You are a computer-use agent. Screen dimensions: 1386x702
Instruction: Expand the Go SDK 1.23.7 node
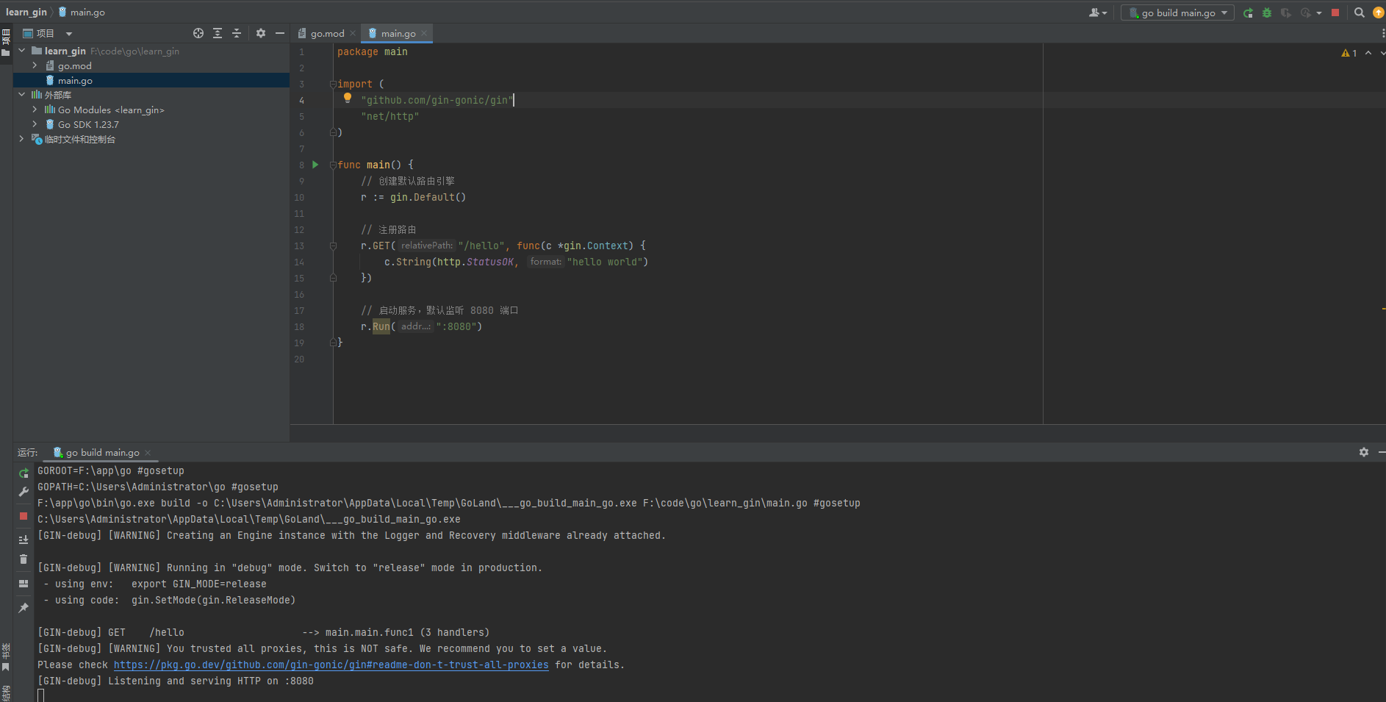coord(35,124)
